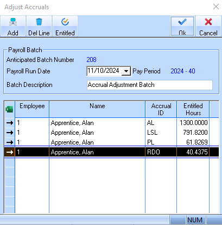The height and width of the screenshot is (225, 222).
Task: Click pay period value 2024 - 40
Action: click(183, 71)
